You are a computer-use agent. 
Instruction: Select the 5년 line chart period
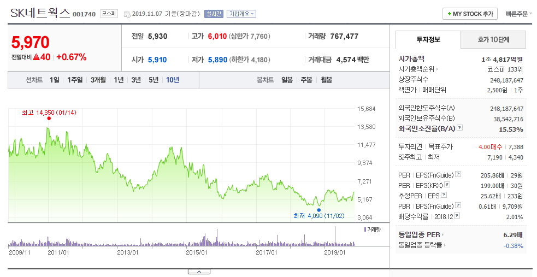click(154, 80)
